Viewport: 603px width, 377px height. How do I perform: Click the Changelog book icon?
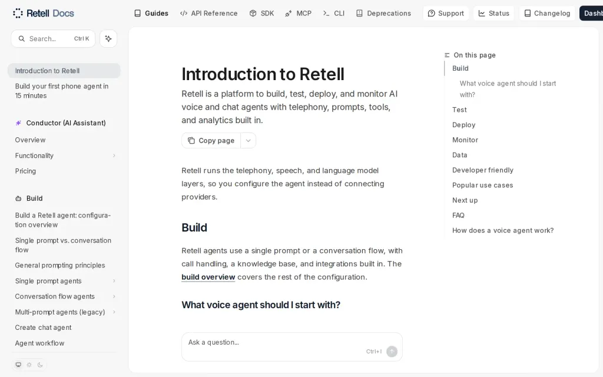[x=528, y=13]
